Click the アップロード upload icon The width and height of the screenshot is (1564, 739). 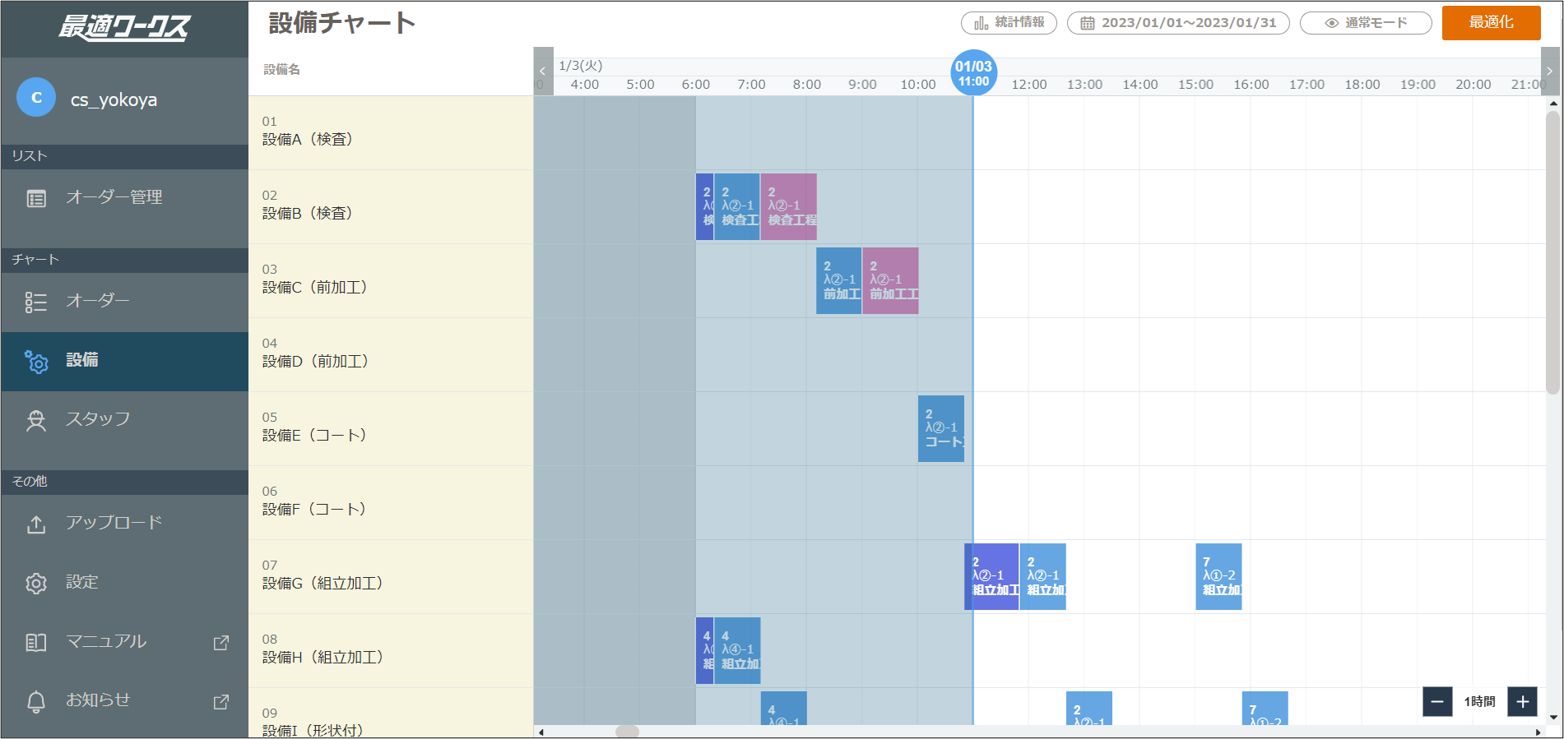(36, 524)
